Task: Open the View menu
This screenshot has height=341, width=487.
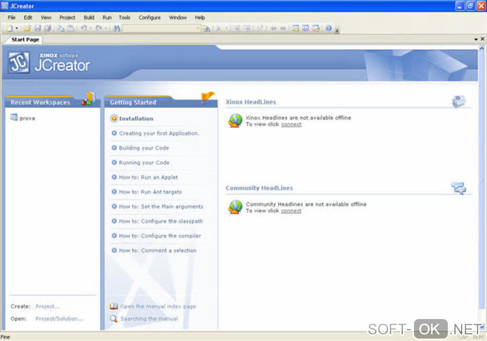Action: (x=46, y=18)
